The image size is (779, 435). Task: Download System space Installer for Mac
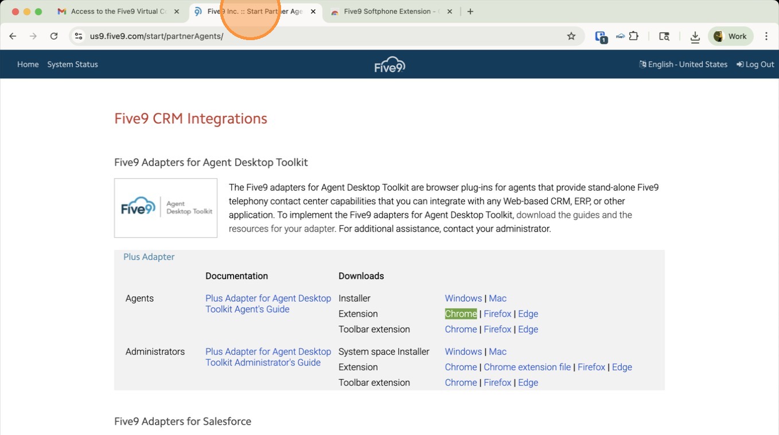(497, 352)
